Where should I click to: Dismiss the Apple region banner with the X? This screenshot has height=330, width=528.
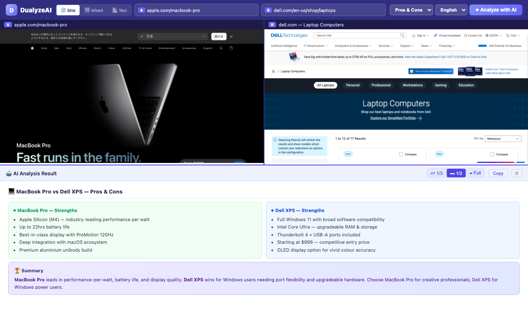tap(231, 36)
